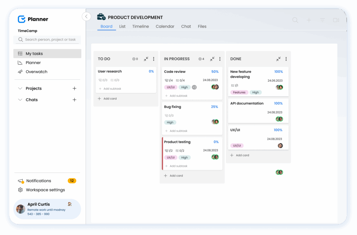Collapse the DONE column

(278, 59)
